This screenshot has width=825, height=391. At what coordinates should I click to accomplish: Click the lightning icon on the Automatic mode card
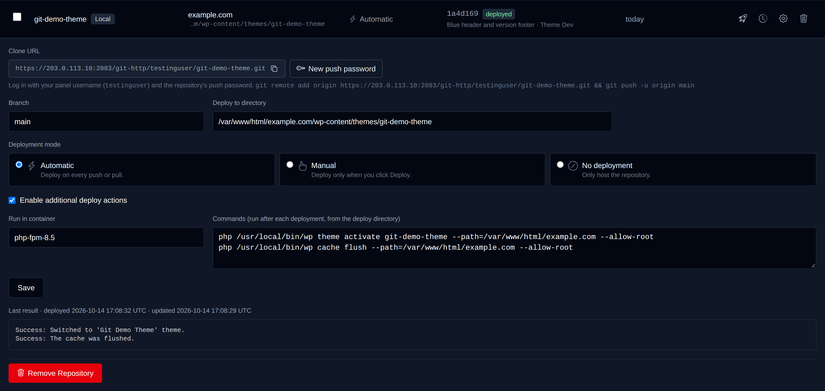tap(31, 166)
